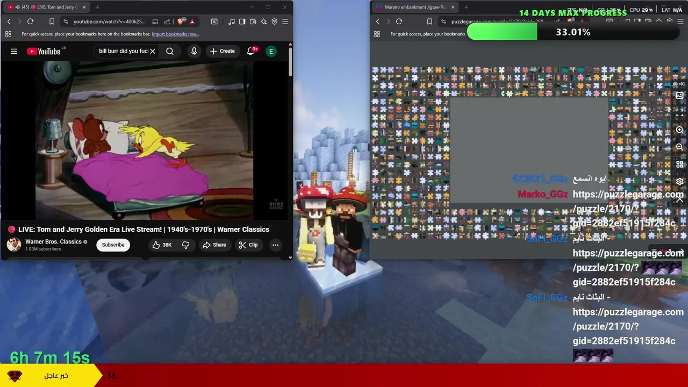Open the YouTube account avatar menu
Image resolution: width=688 pixels, height=387 pixels.
[271, 51]
